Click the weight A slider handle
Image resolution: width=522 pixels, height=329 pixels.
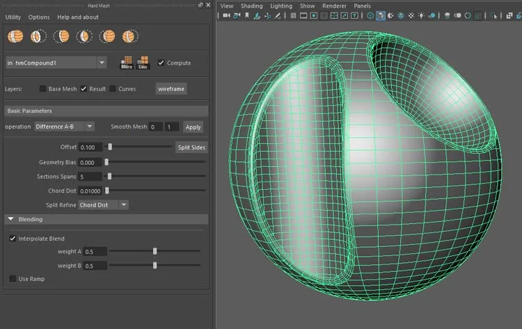click(155, 251)
